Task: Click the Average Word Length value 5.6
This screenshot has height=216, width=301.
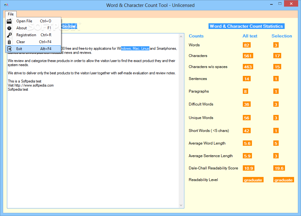Action: [247, 143]
